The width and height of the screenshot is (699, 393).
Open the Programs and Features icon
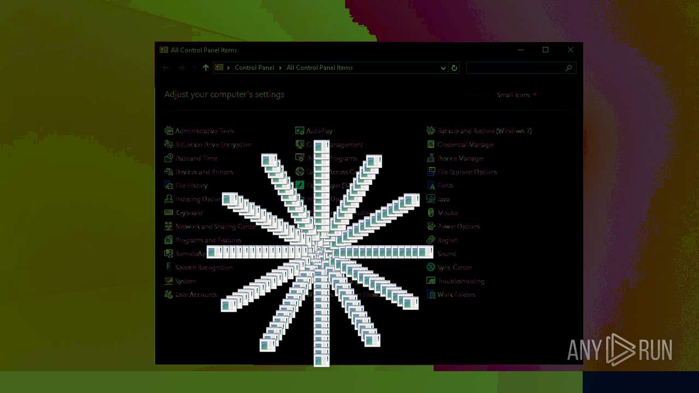[169, 240]
